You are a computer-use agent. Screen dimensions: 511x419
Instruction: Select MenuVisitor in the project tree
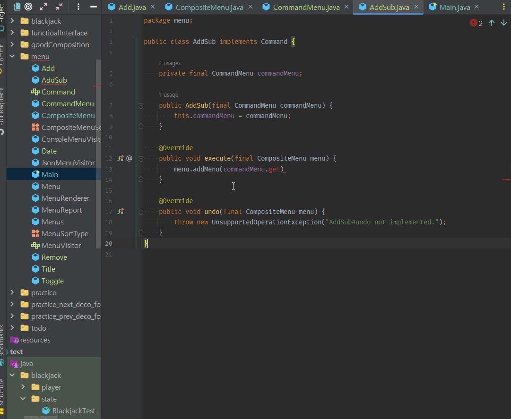tap(61, 246)
